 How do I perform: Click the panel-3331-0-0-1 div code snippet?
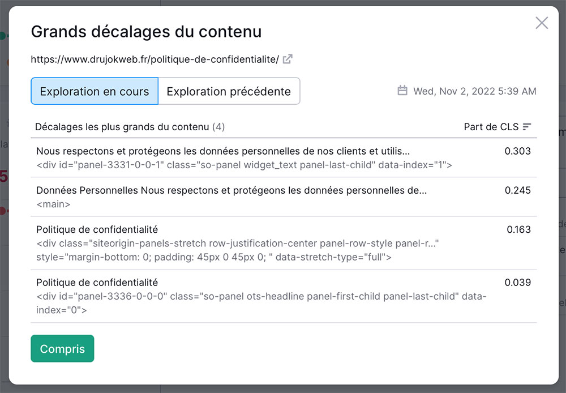coord(244,165)
